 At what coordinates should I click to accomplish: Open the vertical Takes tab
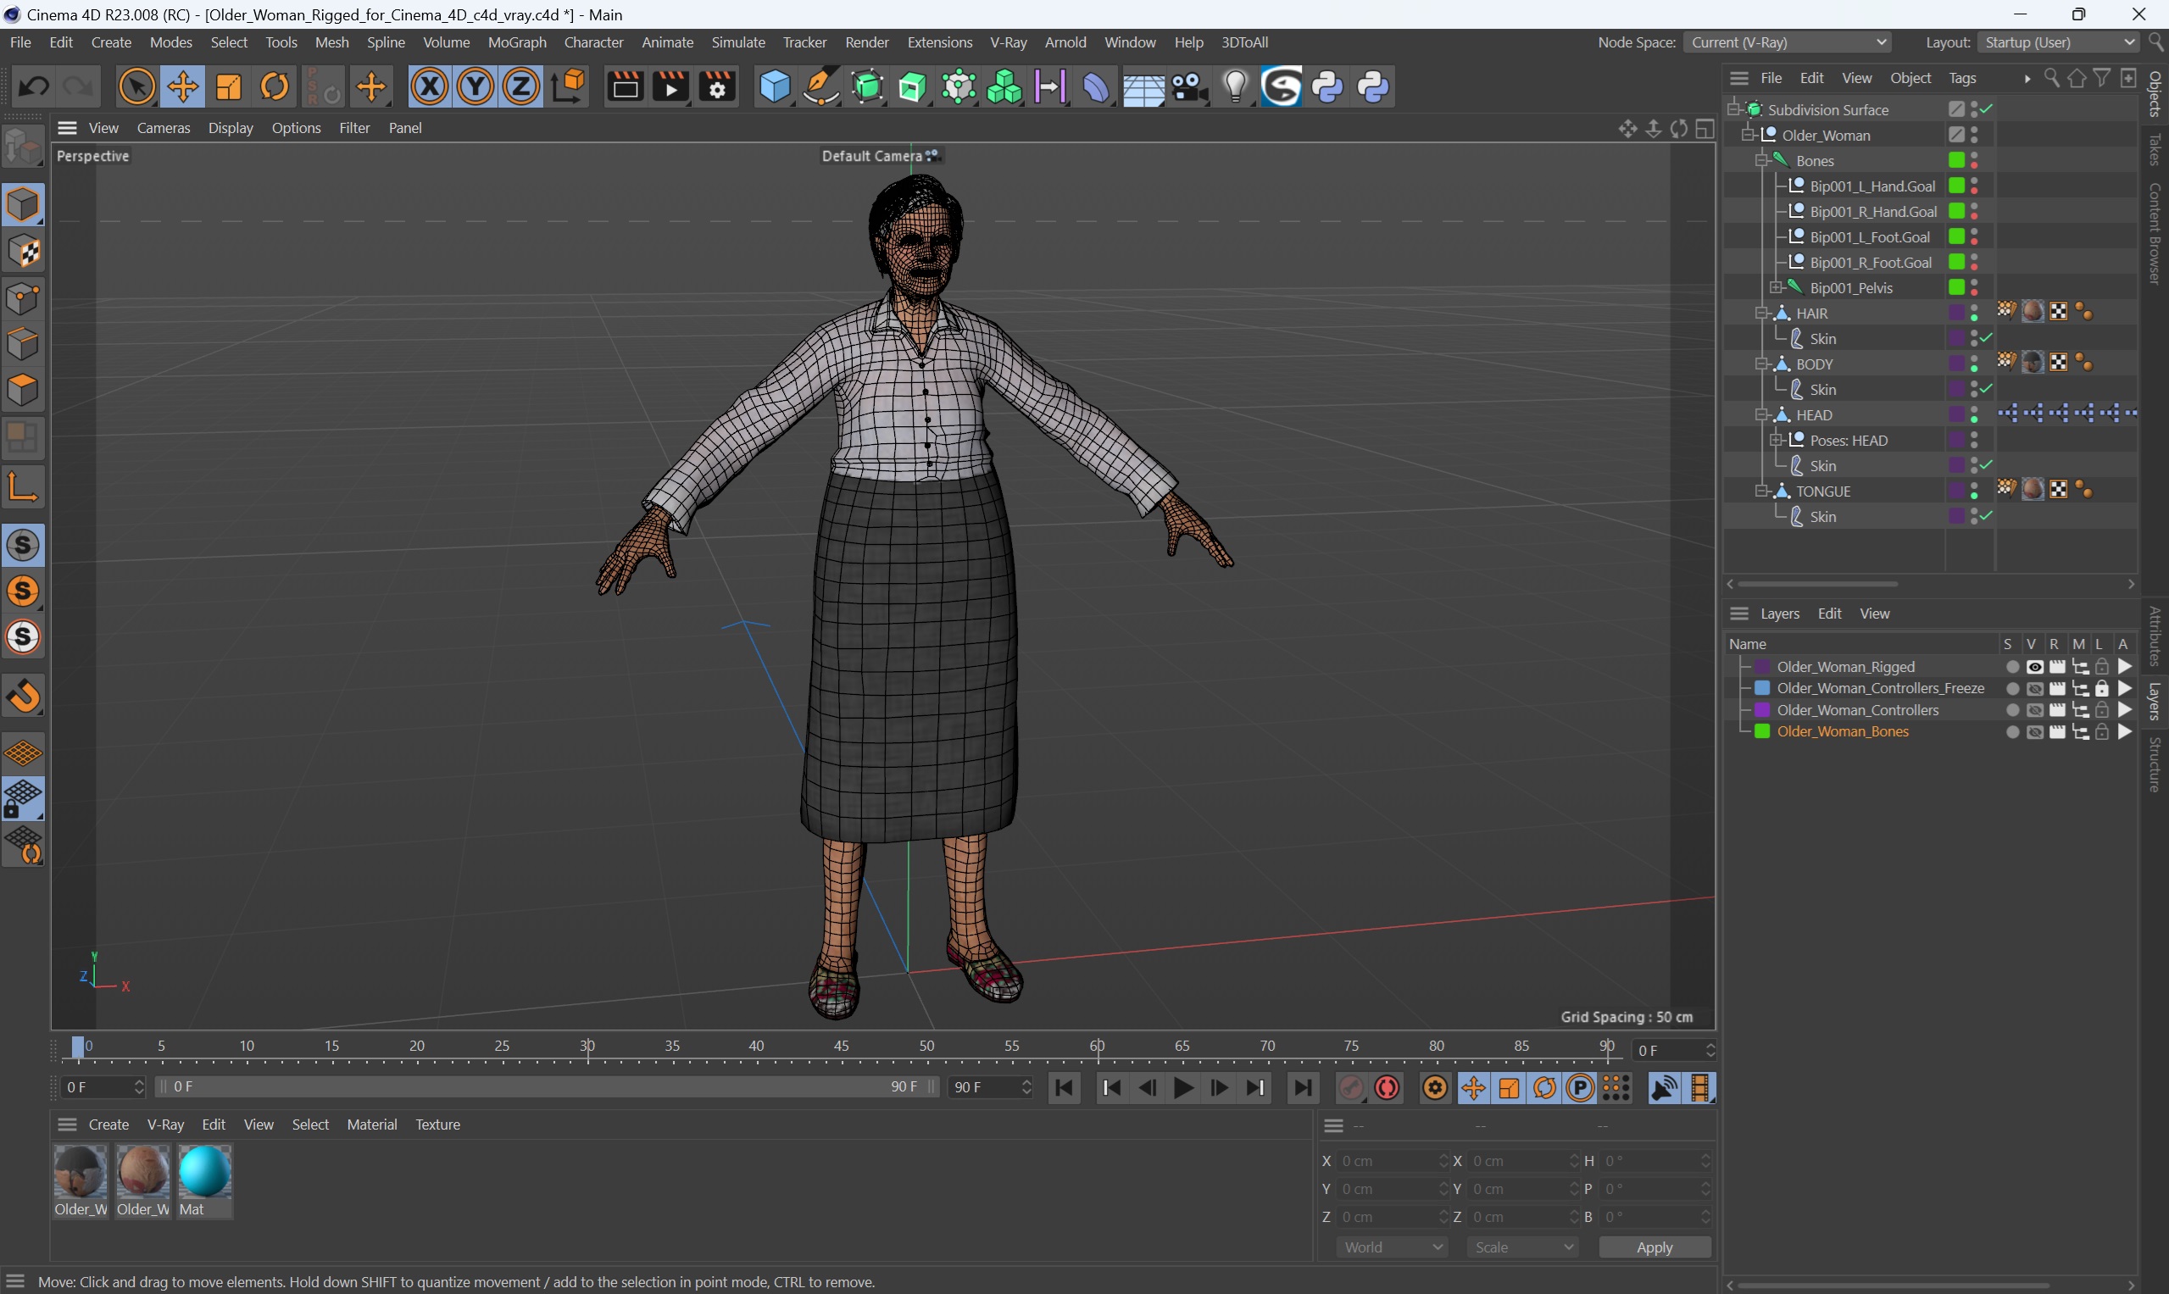coord(2155,149)
